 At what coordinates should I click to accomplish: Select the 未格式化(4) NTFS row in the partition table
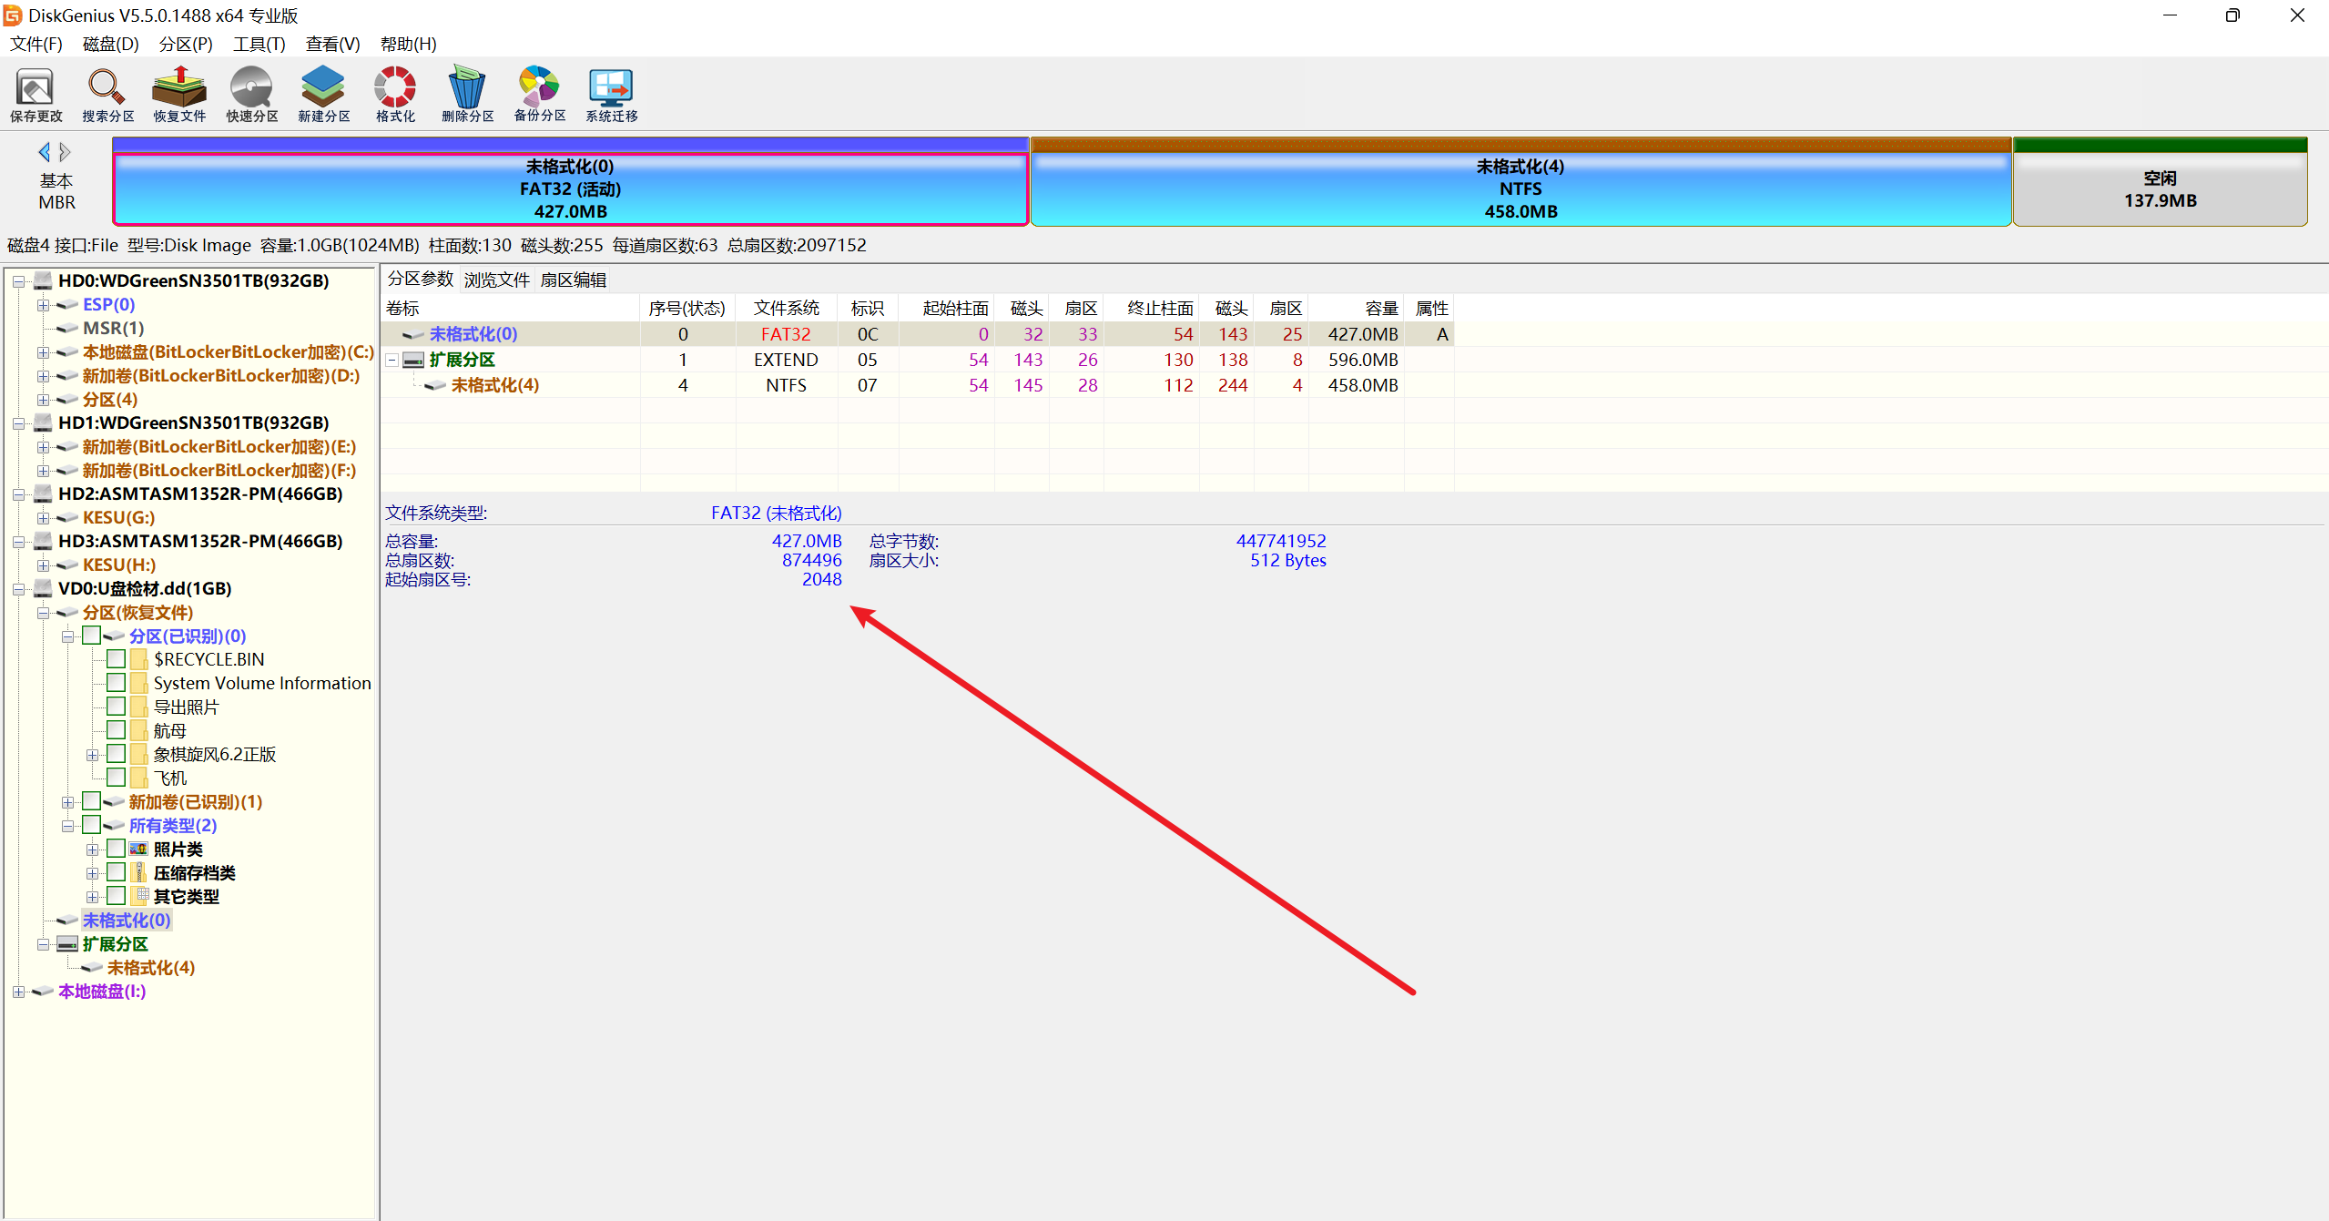[x=494, y=385]
